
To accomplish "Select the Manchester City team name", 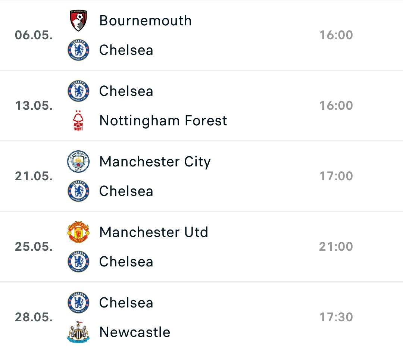I will 155,162.
